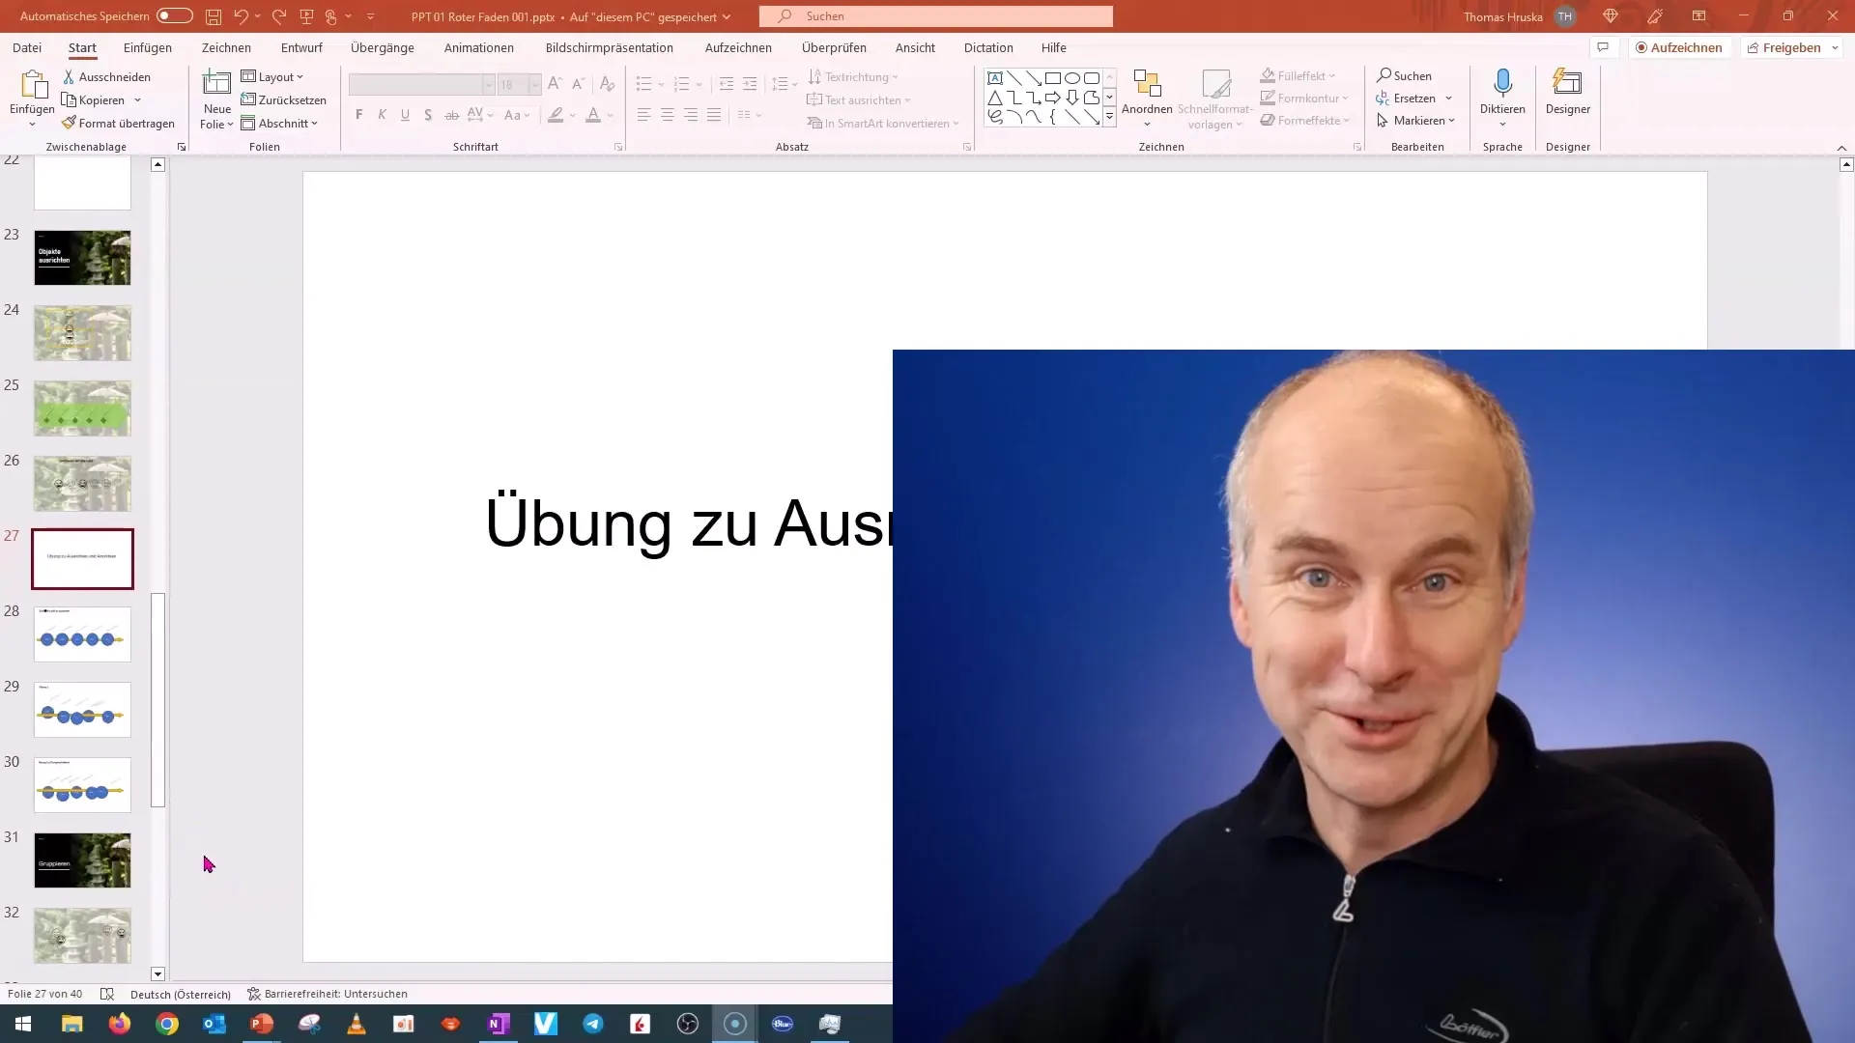
Task: Toggle Barrierefreiheit Untersuchen status
Action: [327, 994]
